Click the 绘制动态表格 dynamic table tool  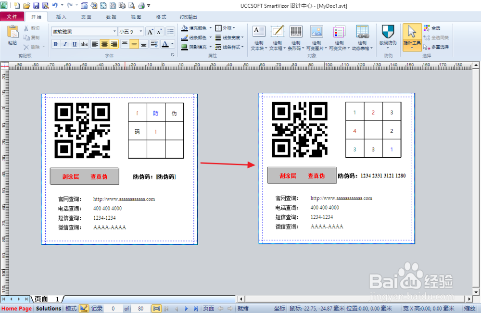point(362,38)
